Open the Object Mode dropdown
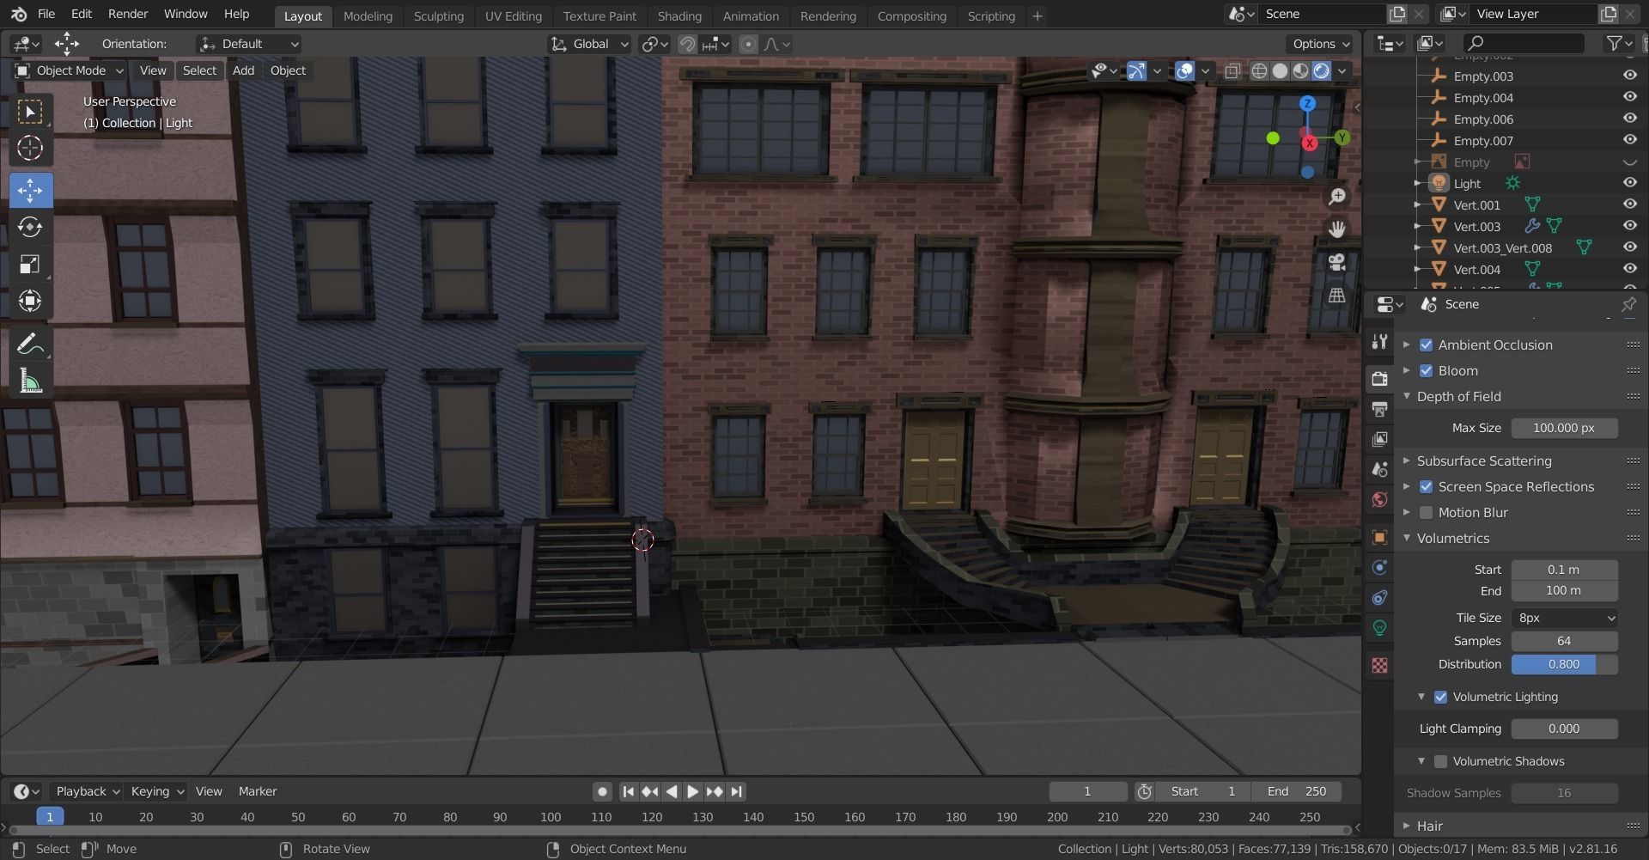1649x860 pixels. [x=70, y=70]
